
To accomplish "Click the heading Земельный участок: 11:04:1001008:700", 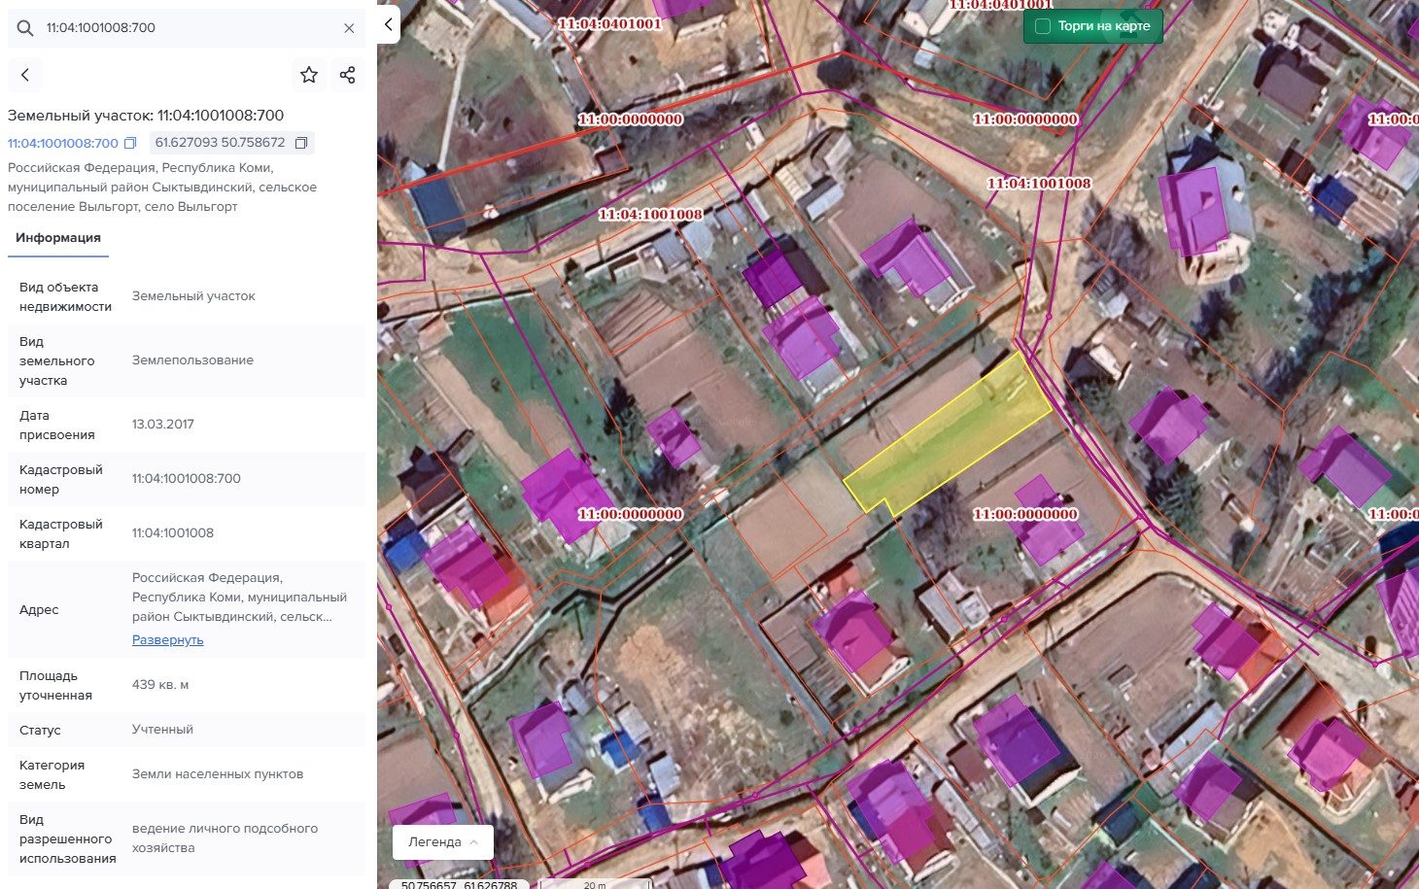I will 146,116.
